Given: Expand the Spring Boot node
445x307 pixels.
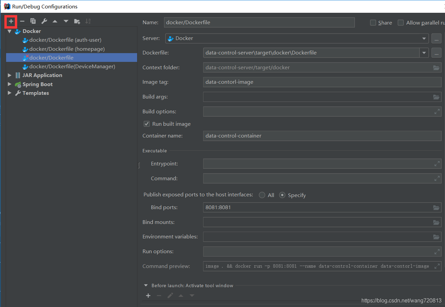Looking at the screenshot, I should tap(9, 84).
